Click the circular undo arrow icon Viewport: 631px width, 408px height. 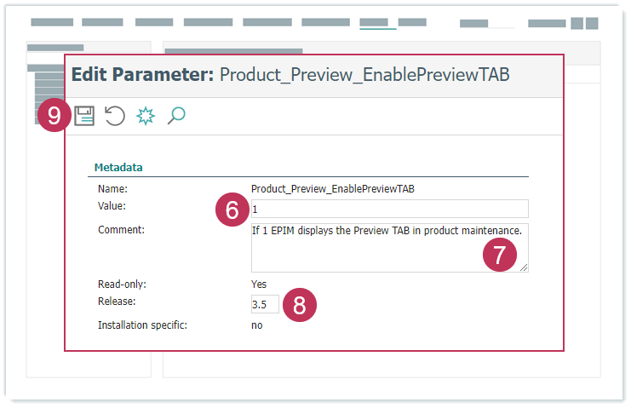(x=115, y=116)
